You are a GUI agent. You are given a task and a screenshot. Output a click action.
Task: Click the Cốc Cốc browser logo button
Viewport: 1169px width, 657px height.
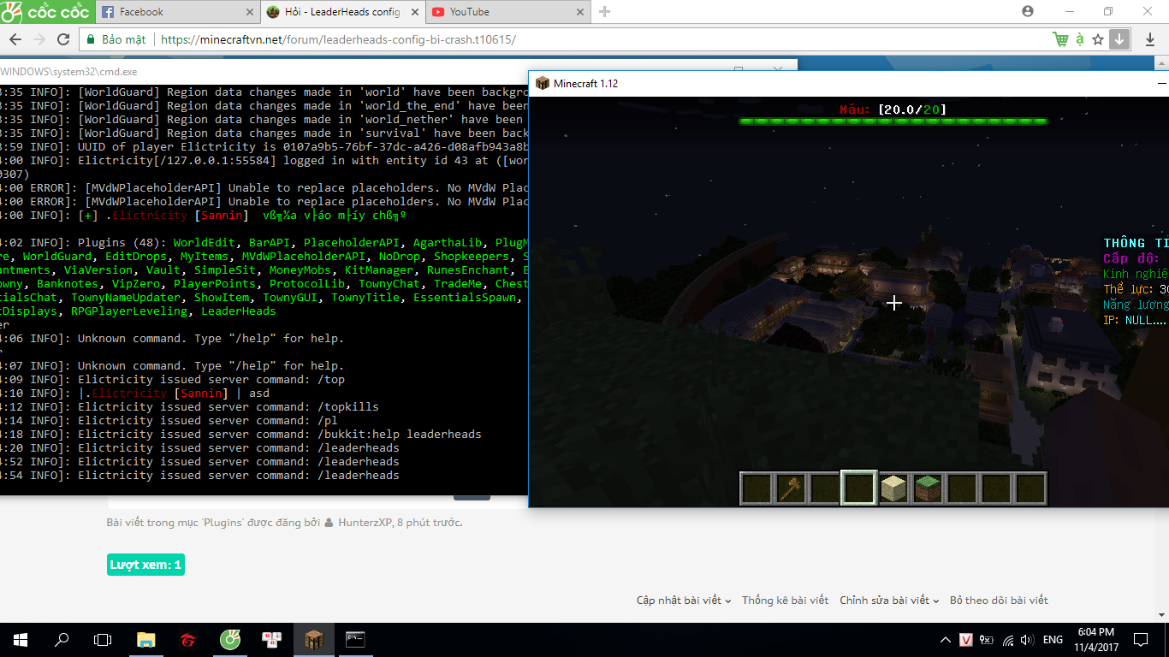pyautogui.click(x=45, y=12)
